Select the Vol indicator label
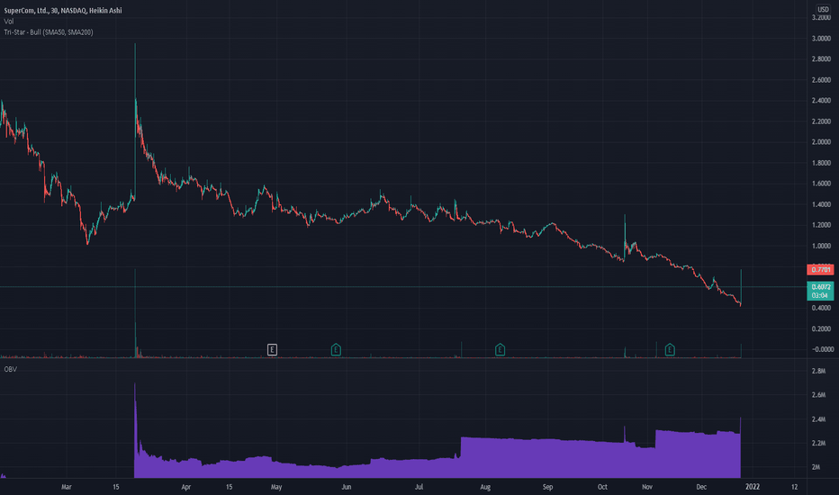This screenshot has width=839, height=495. point(9,22)
